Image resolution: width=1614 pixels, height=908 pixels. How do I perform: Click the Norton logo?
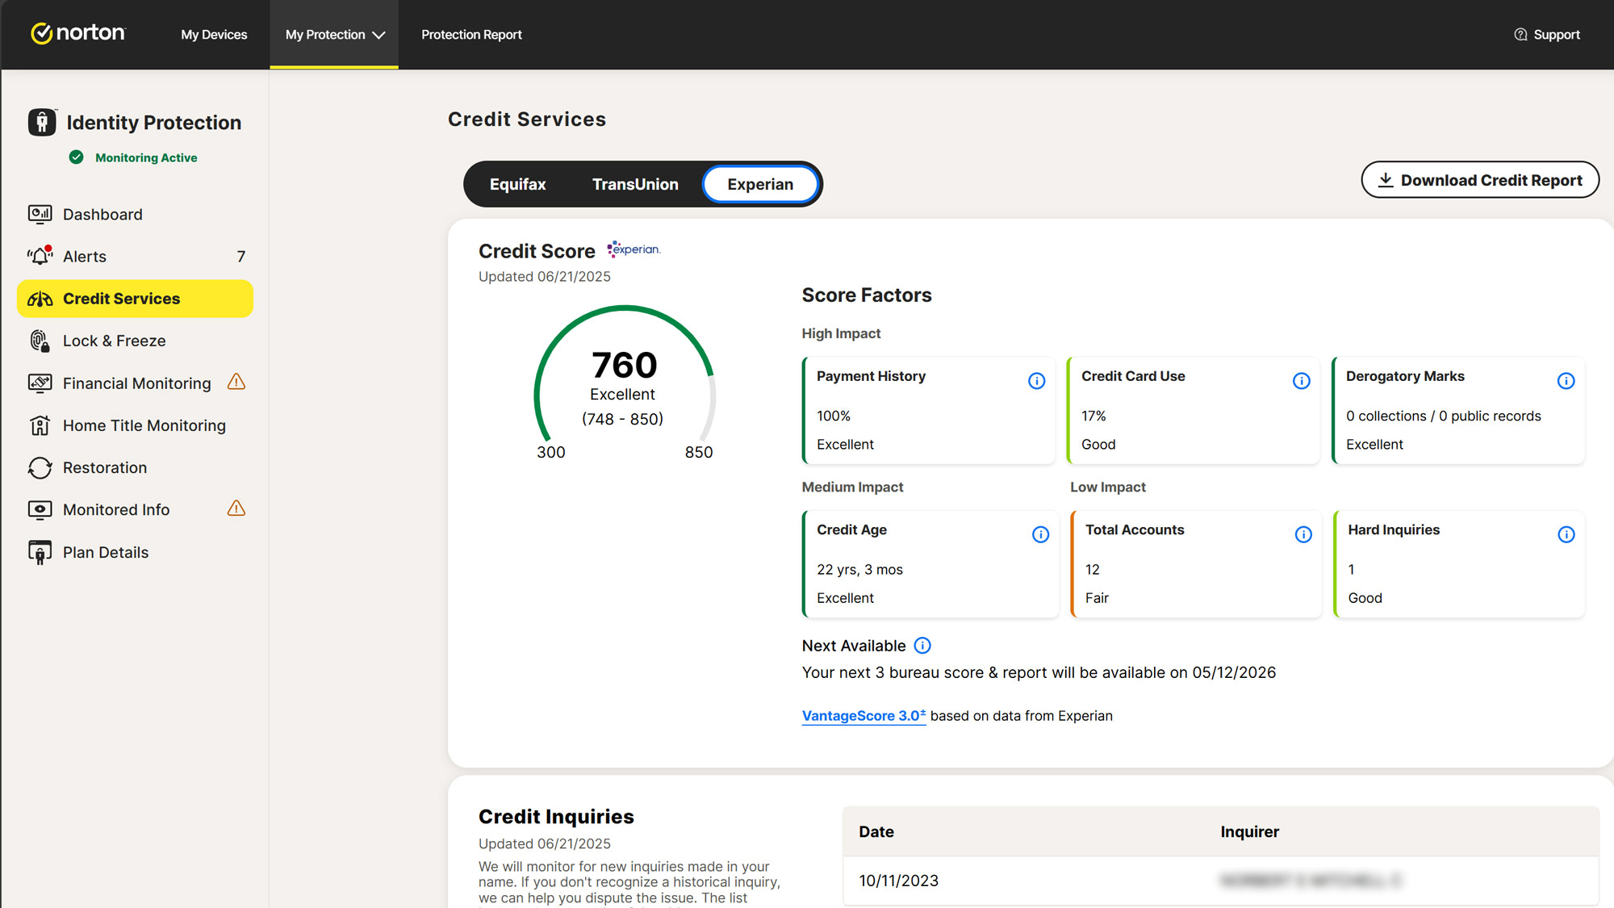pyautogui.click(x=78, y=34)
